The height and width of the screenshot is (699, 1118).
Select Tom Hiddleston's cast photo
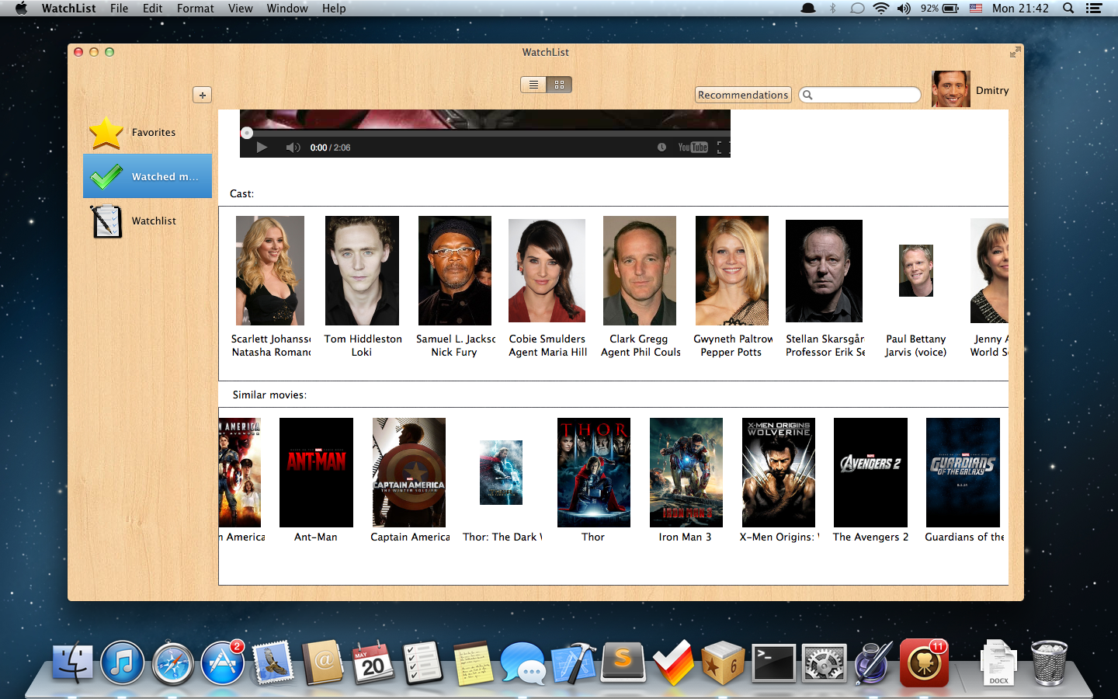362,270
